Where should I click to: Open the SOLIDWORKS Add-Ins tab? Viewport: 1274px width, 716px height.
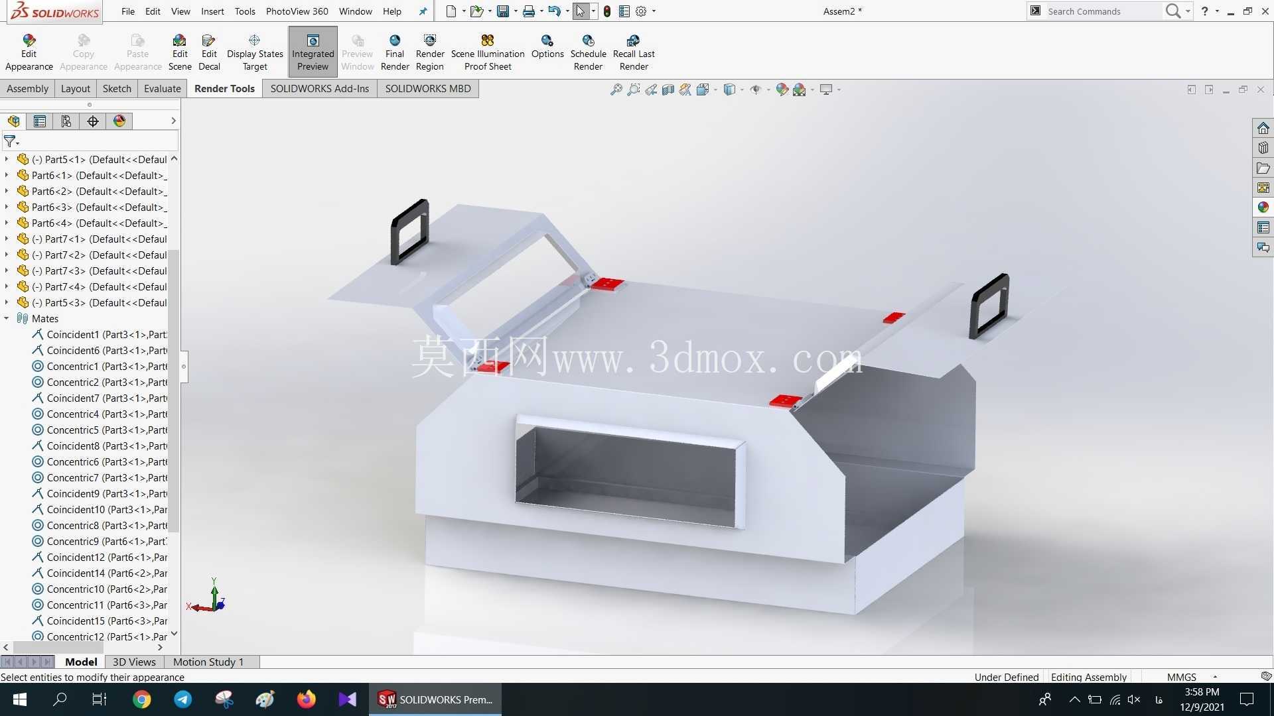(x=319, y=89)
